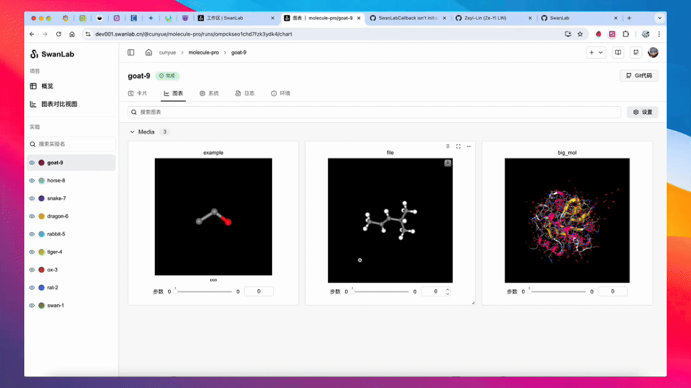Toggle the eye icon for swan-1

[x=32, y=306]
